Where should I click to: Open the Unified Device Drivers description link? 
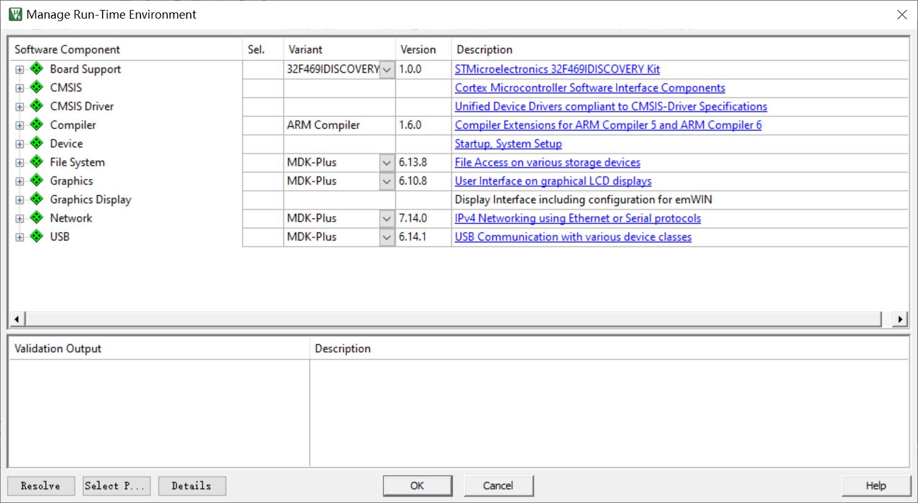[x=611, y=106]
